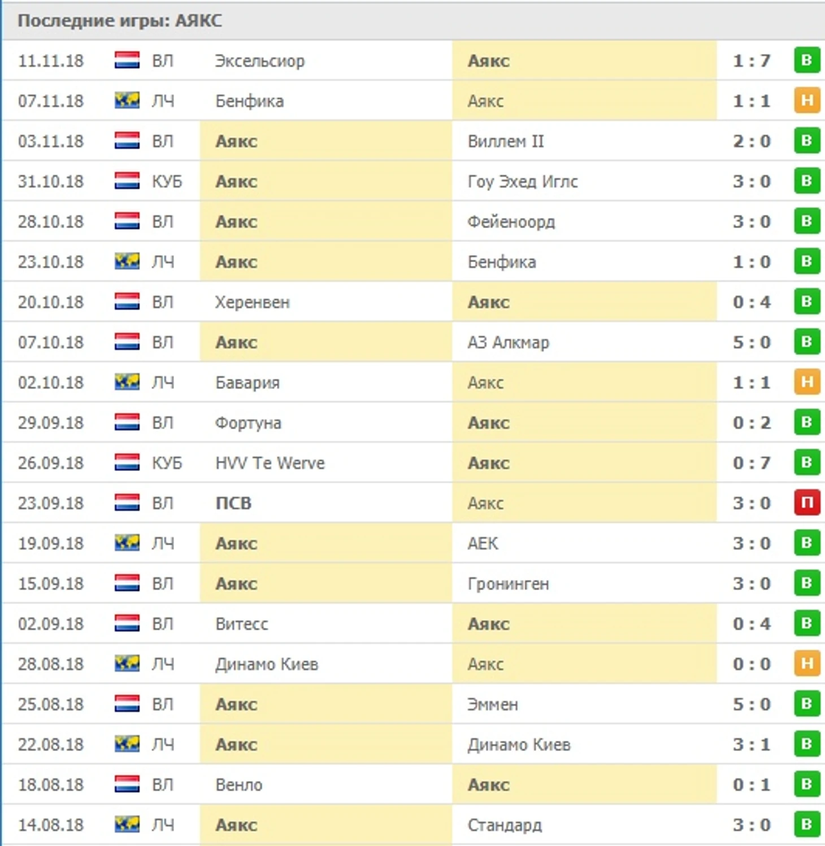Click the КУБ label on 31.10.18 row

coord(167,182)
